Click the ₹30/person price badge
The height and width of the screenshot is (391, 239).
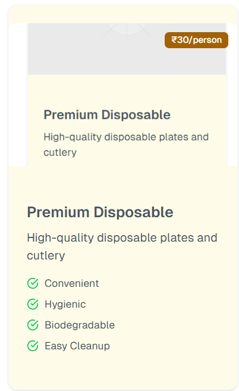pyautogui.click(x=196, y=40)
